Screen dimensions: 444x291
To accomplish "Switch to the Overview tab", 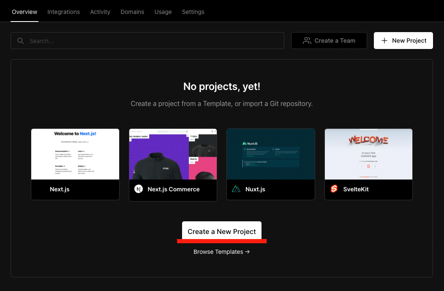I will pos(25,12).
